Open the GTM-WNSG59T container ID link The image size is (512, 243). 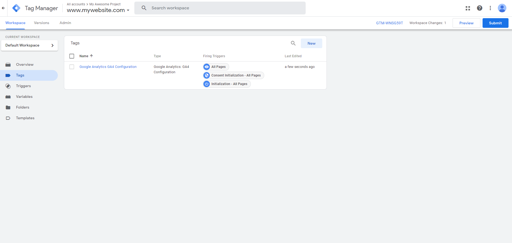tap(389, 23)
